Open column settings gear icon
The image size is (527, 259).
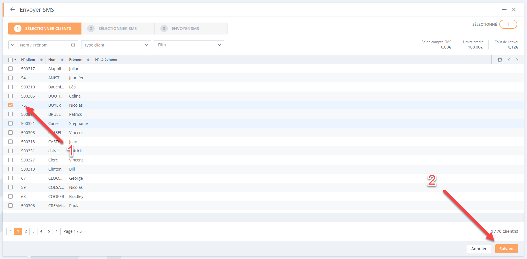(500, 60)
